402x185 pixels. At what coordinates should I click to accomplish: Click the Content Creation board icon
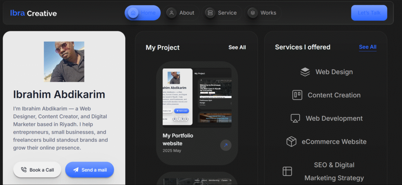point(297,95)
